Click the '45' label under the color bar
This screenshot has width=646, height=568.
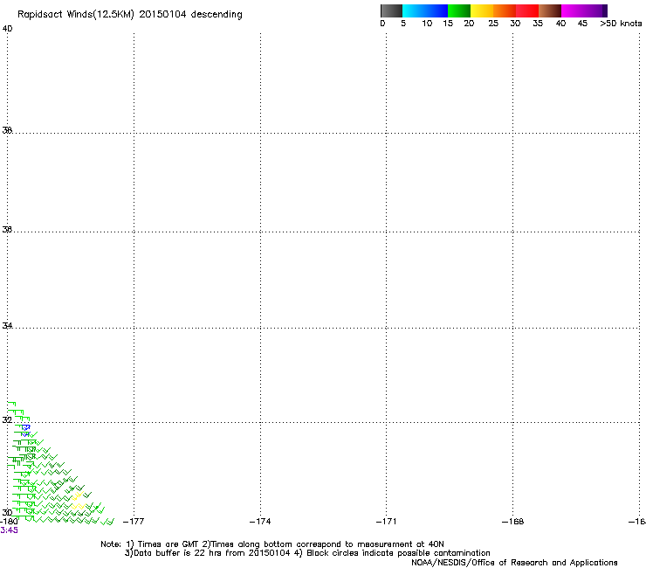click(x=582, y=24)
